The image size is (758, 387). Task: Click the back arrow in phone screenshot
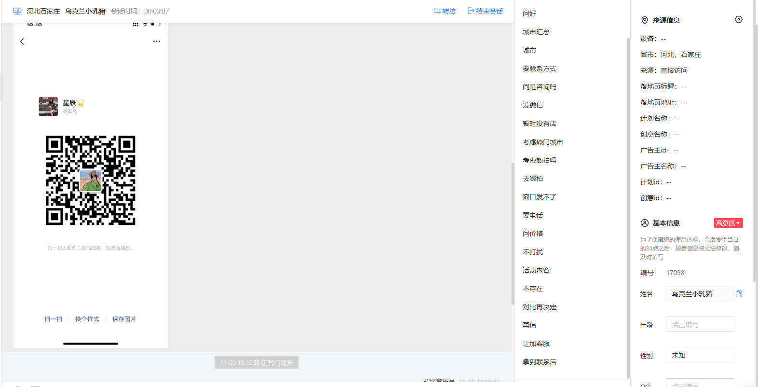point(22,41)
